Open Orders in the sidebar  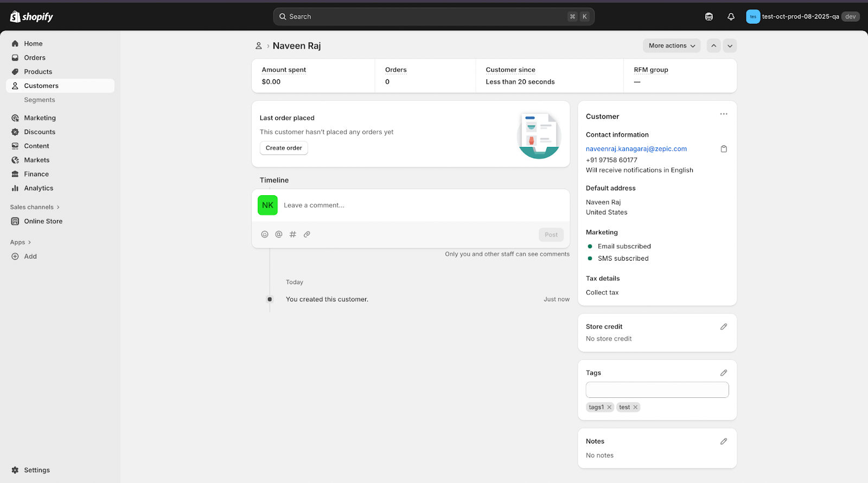coord(35,58)
